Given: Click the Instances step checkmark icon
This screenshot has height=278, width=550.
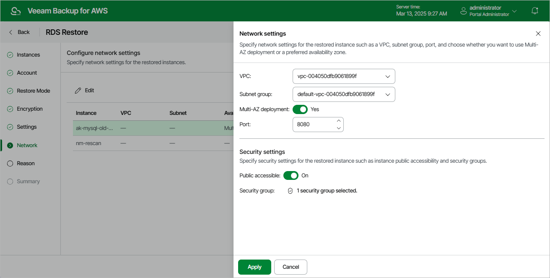Looking at the screenshot, I should tap(10, 55).
